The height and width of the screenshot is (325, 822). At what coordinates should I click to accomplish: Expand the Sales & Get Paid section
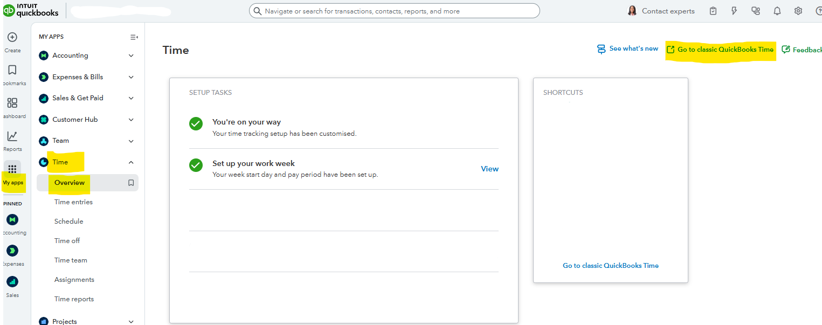tap(131, 98)
